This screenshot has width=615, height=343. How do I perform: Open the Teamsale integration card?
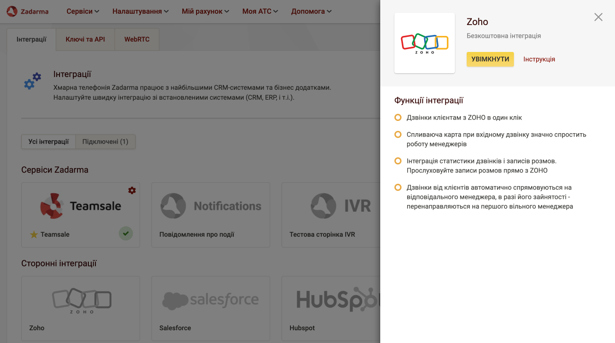(x=81, y=215)
